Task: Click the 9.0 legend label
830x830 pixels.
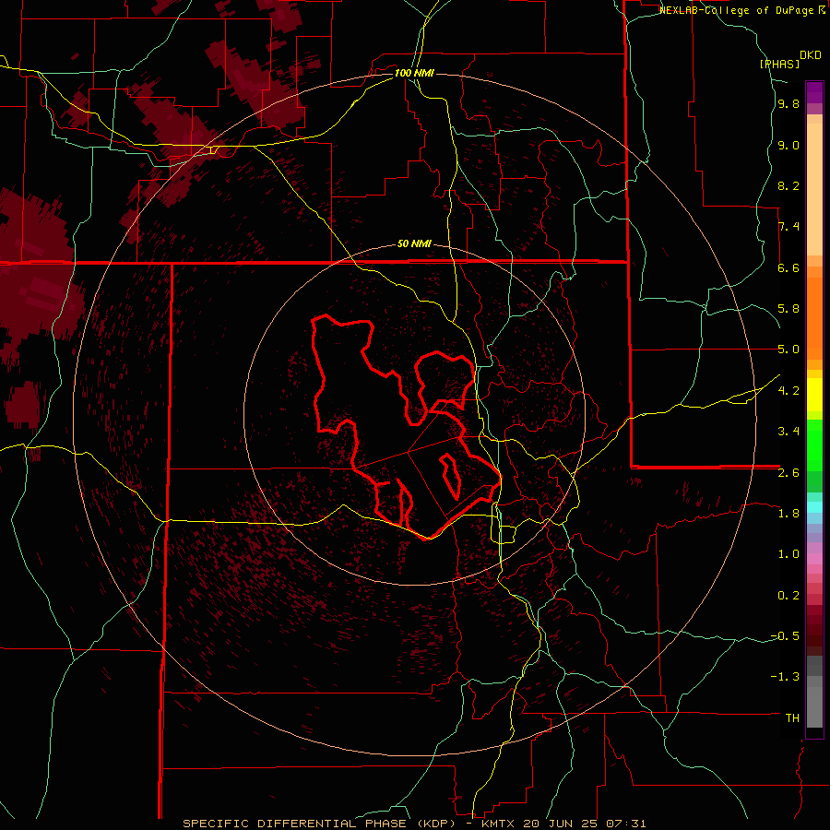Action: [788, 145]
